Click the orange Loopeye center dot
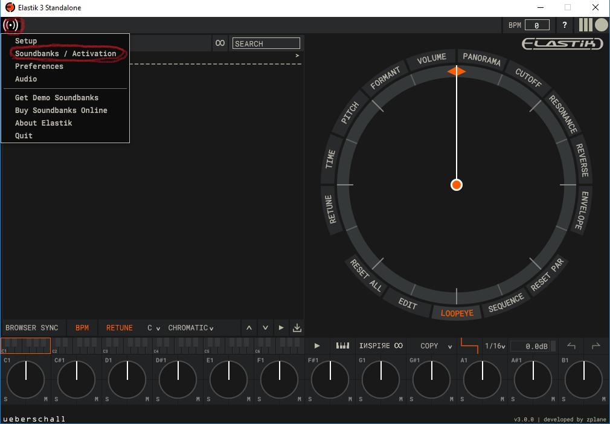610x424 pixels. tap(457, 185)
